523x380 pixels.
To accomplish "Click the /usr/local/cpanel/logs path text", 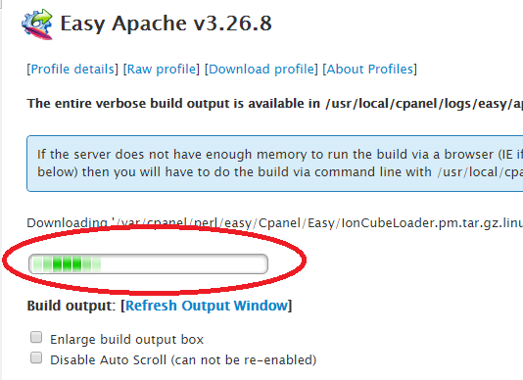I will coord(424,104).
